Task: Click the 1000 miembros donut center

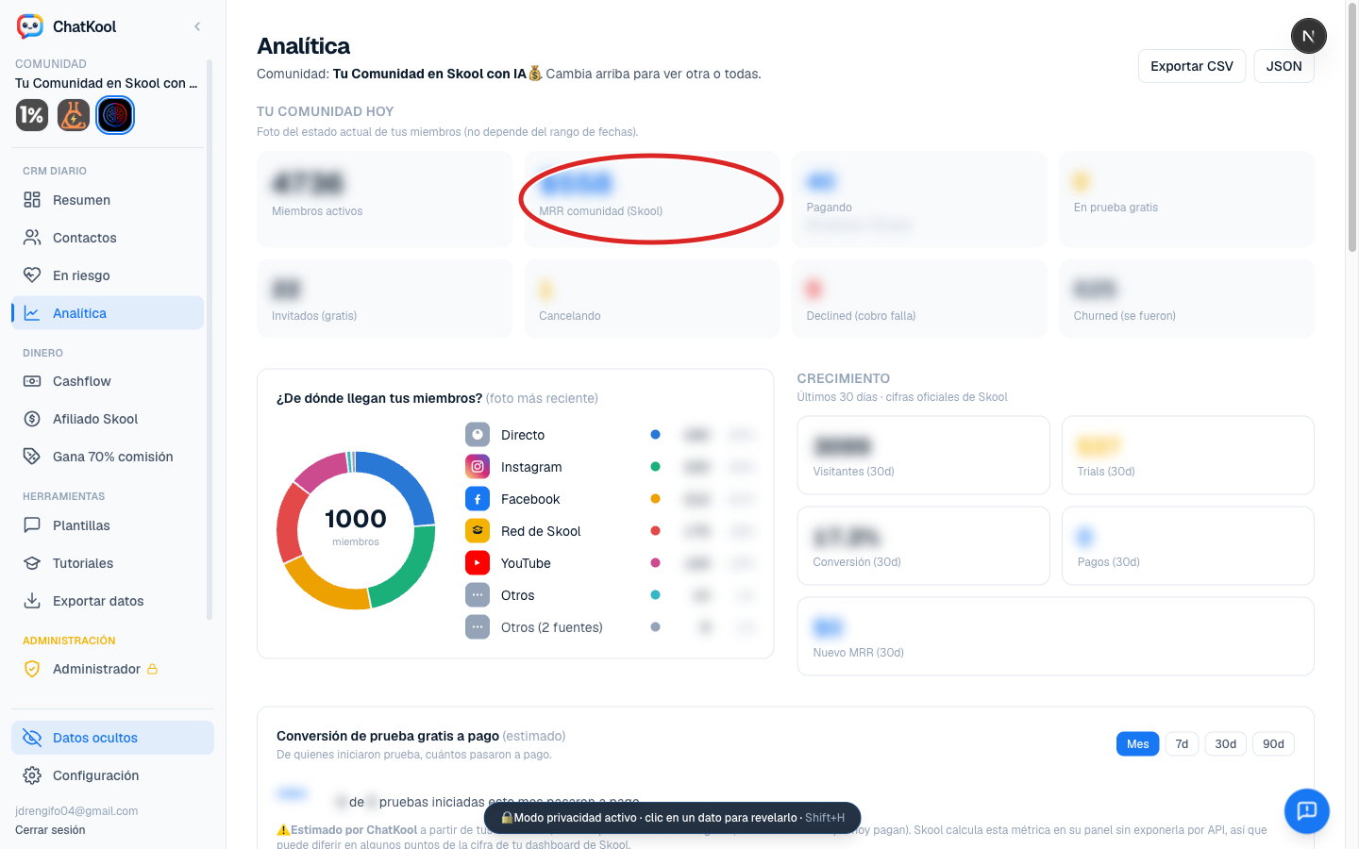Action: 356,527
